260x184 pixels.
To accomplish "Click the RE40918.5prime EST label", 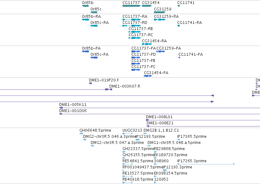I will (x=138, y=180).
